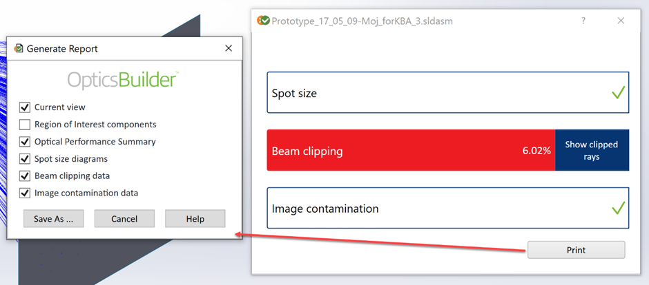Disable Image contamination data checkbox
The height and width of the screenshot is (285, 649).
[x=25, y=193]
